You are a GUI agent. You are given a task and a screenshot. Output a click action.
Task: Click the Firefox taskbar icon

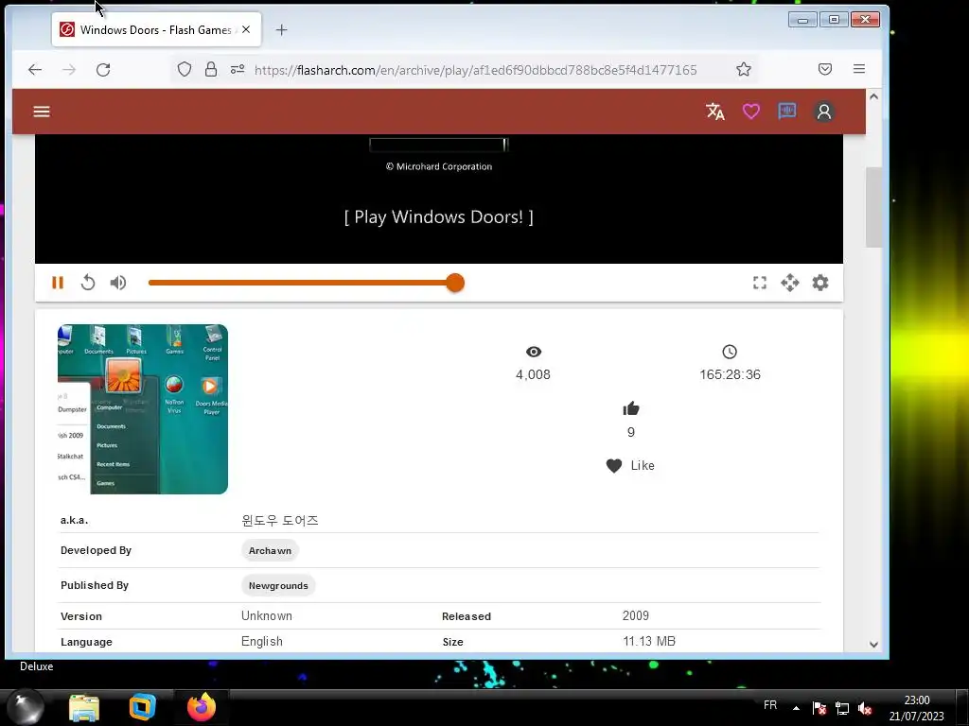tap(202, 707)
